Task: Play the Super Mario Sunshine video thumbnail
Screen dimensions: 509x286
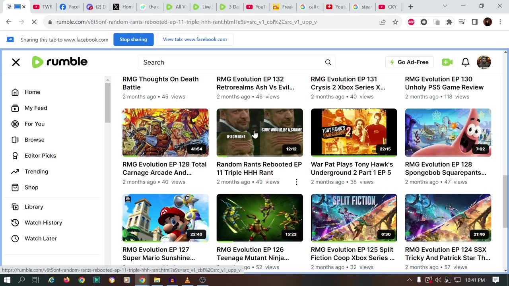Action: click(x=165, y=218)
